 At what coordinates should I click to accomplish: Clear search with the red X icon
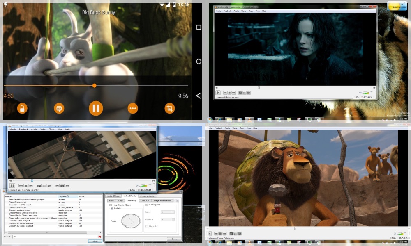(99, 237)
